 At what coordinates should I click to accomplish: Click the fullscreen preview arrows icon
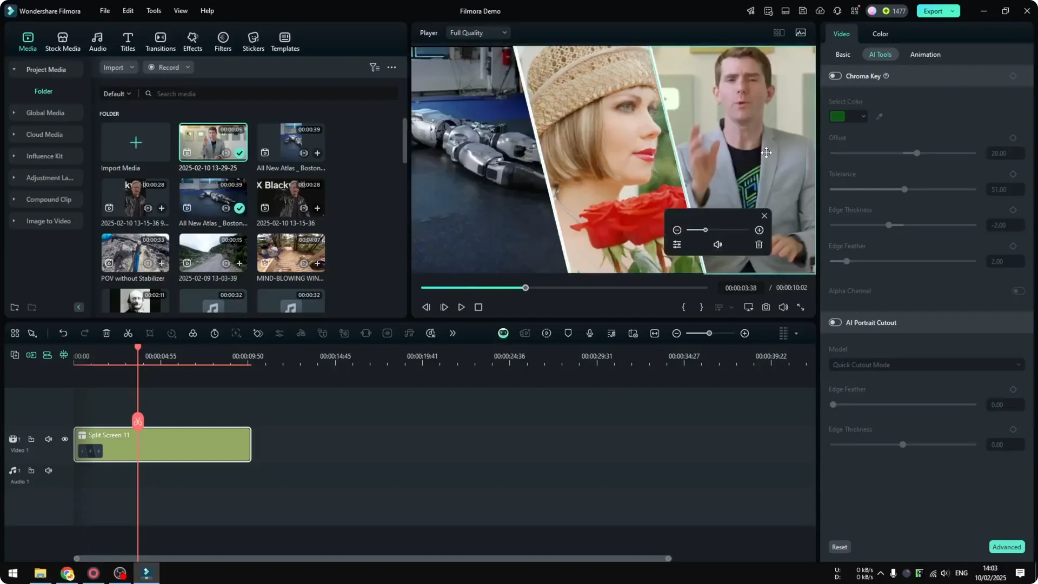click(x=801, y=307)
